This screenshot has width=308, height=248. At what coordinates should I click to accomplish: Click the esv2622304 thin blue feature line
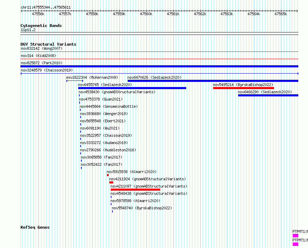pos(75,81)
